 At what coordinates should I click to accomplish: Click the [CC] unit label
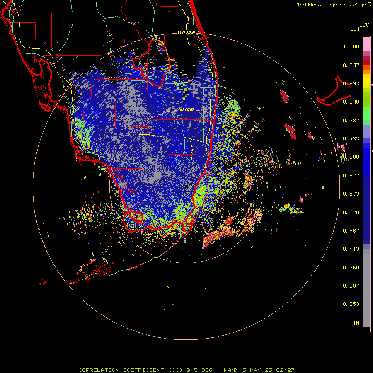pyautogui.click(x=354, y=29)
